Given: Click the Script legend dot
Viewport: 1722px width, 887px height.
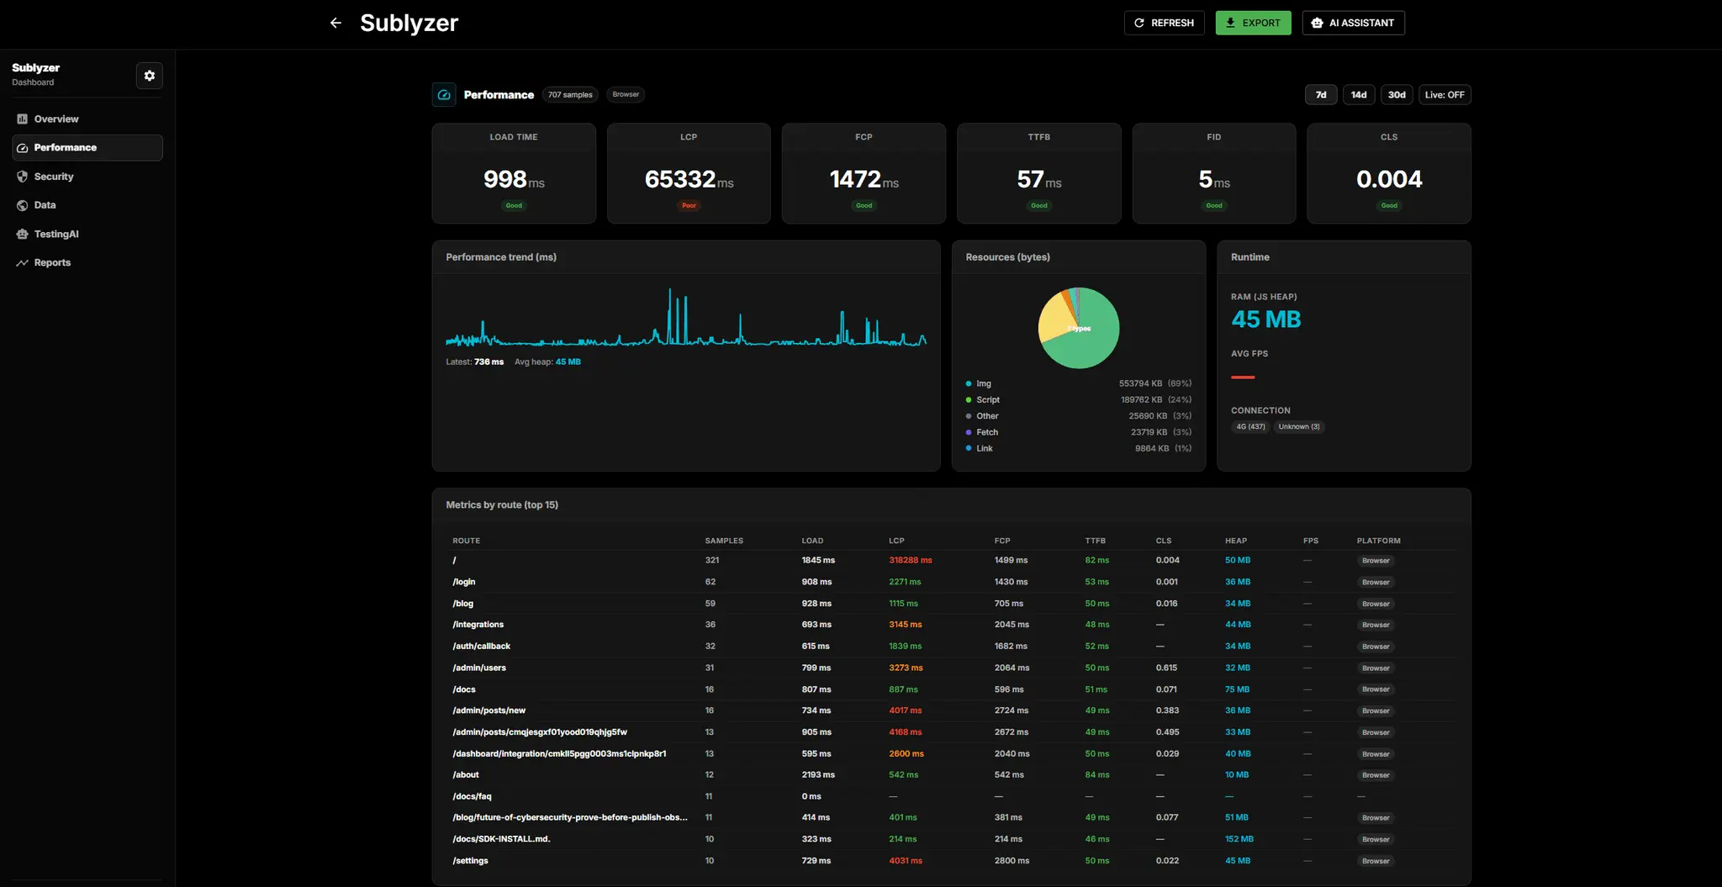Looking at the screenshot, I should point(969,400).
